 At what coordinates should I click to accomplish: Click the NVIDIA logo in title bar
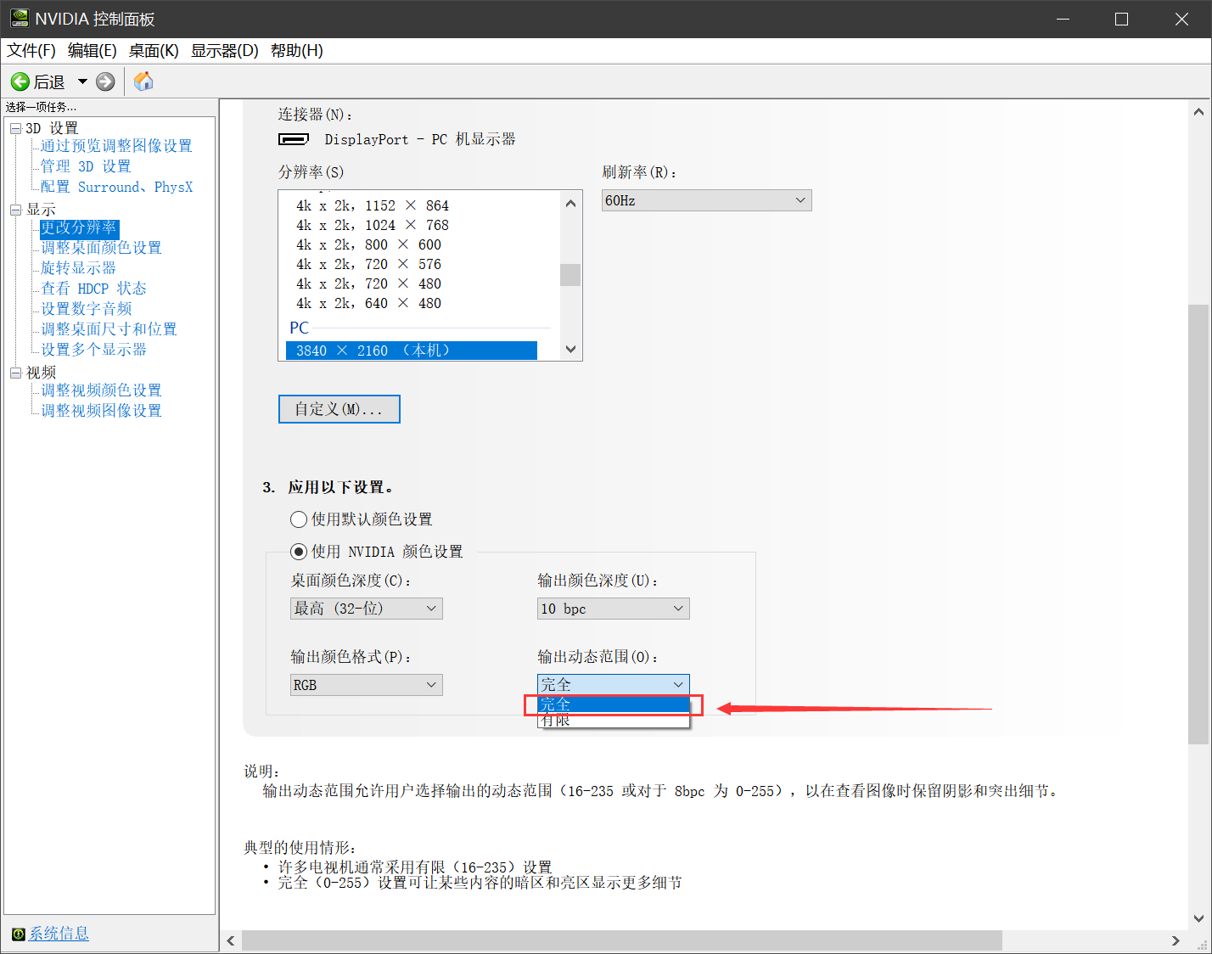coord(19,19)
